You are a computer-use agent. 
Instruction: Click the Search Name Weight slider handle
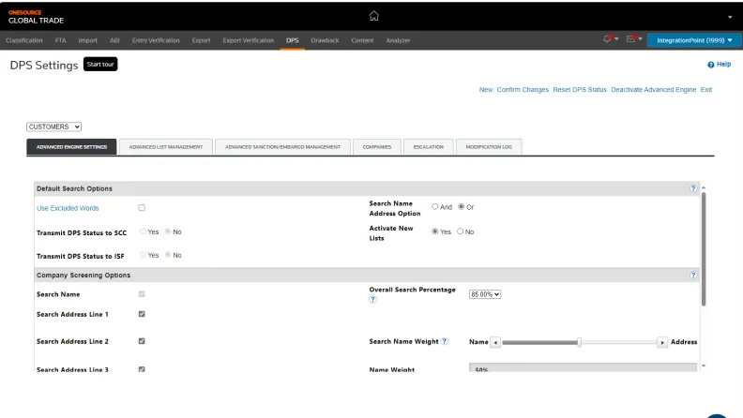coord(579,342)
